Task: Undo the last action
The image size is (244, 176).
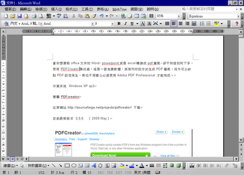Action: 102,16
